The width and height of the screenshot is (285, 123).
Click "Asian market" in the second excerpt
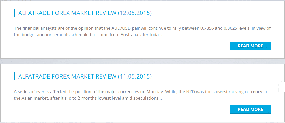35,98
